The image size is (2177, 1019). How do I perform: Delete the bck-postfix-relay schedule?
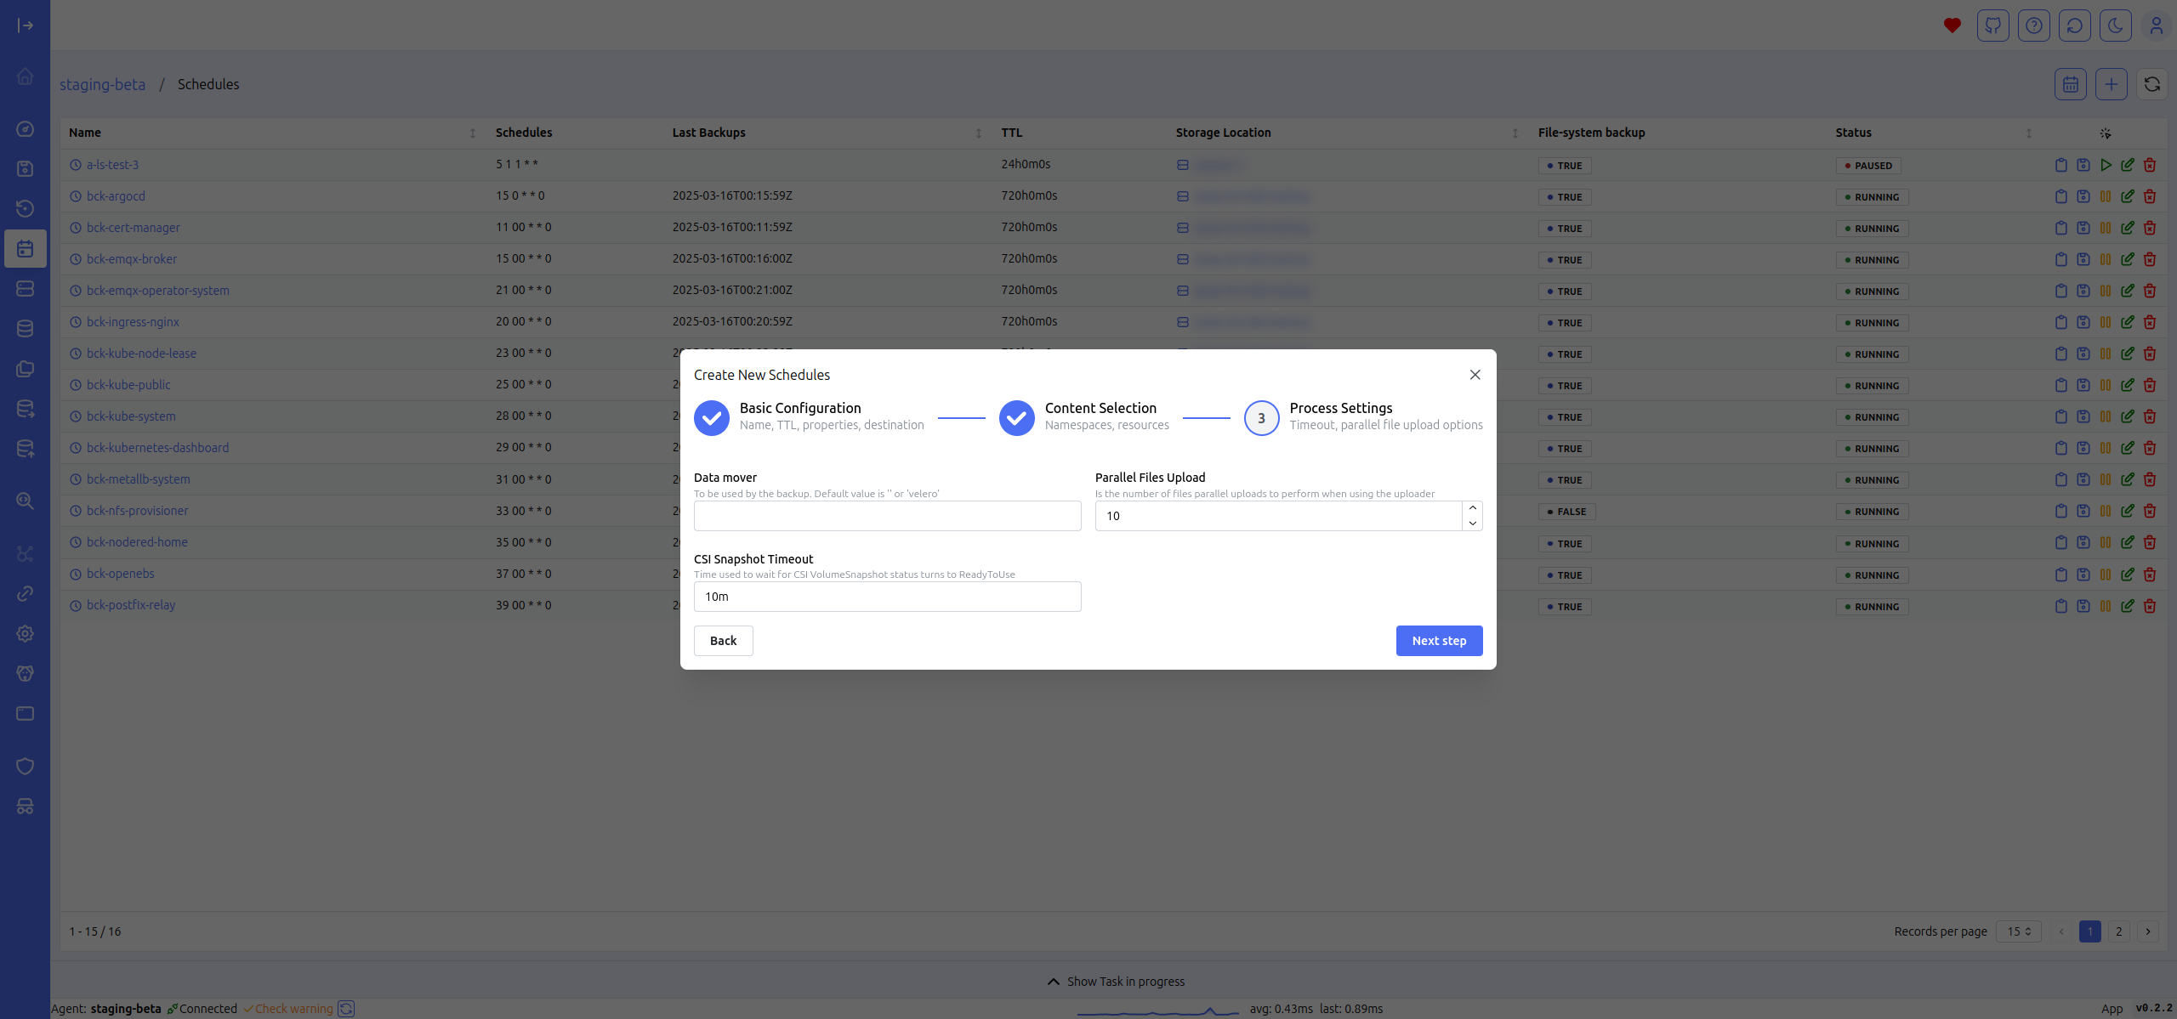click(x=2150, y=606)
